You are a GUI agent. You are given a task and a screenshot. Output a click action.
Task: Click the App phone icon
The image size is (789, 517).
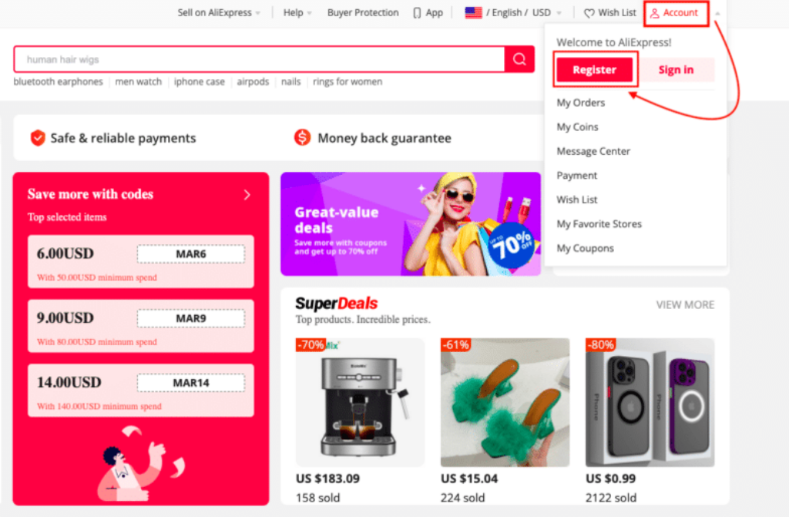(x=417, y=13)
